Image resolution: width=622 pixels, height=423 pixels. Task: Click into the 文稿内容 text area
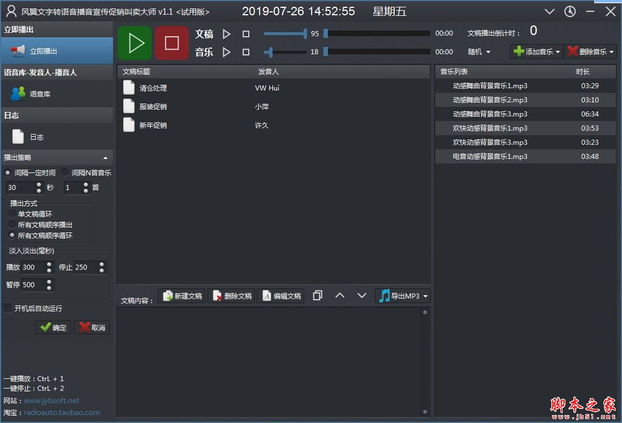click(269, 362)
